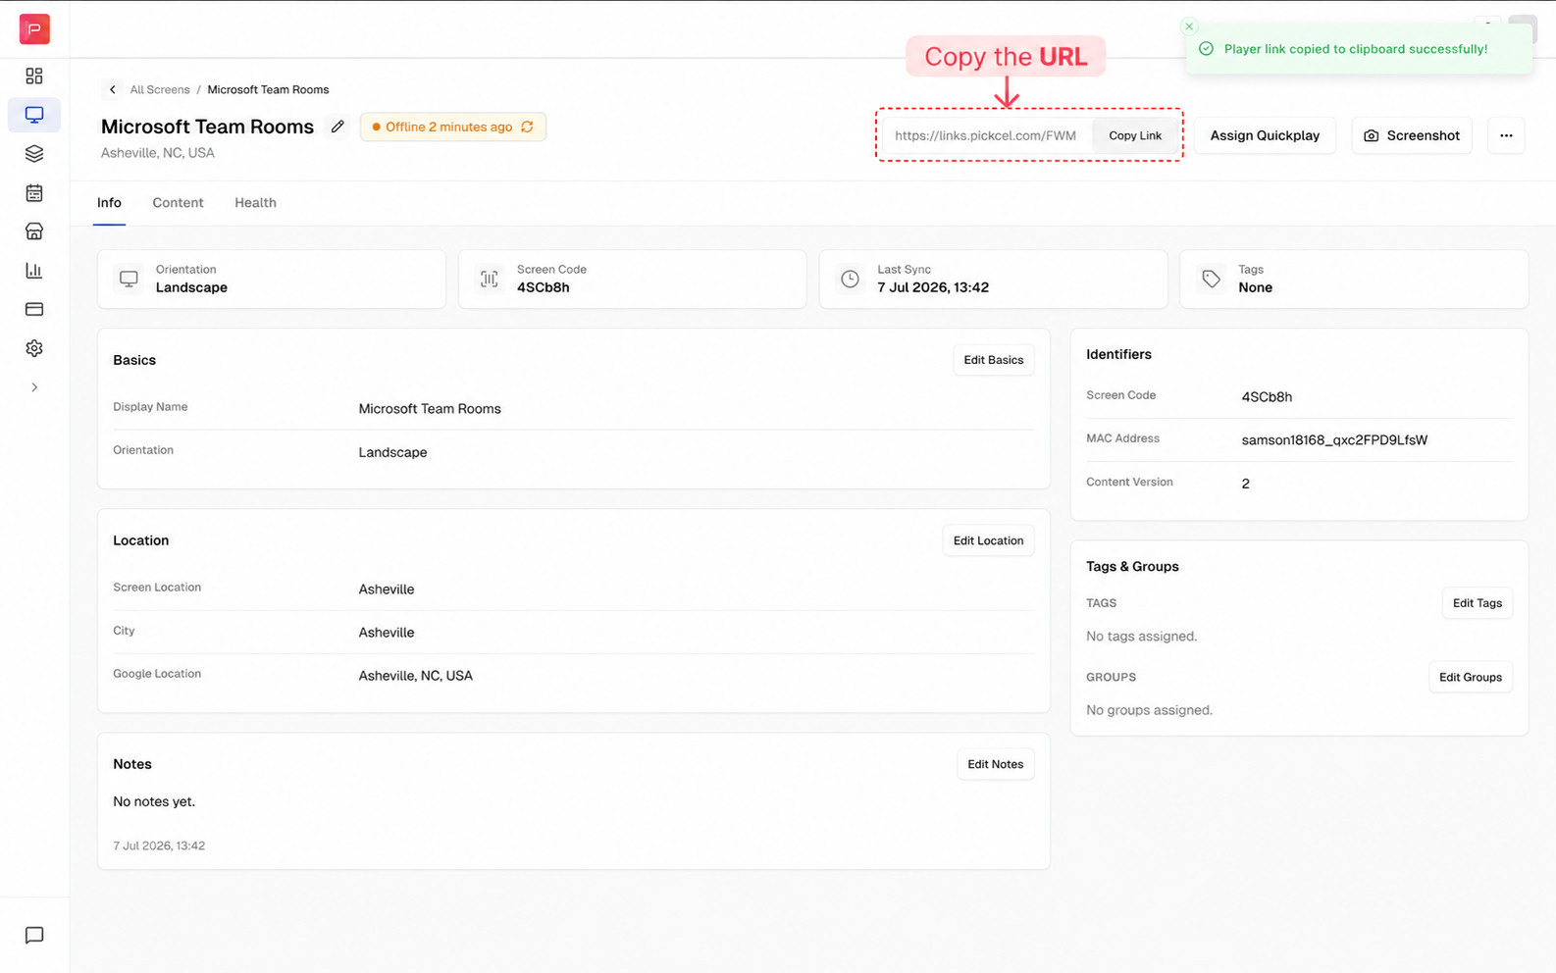Image resolution: width=1556 pixels, height=973 pixels.
Task: Click the Last Sync clock icon
Action: (x=851, y=279)
